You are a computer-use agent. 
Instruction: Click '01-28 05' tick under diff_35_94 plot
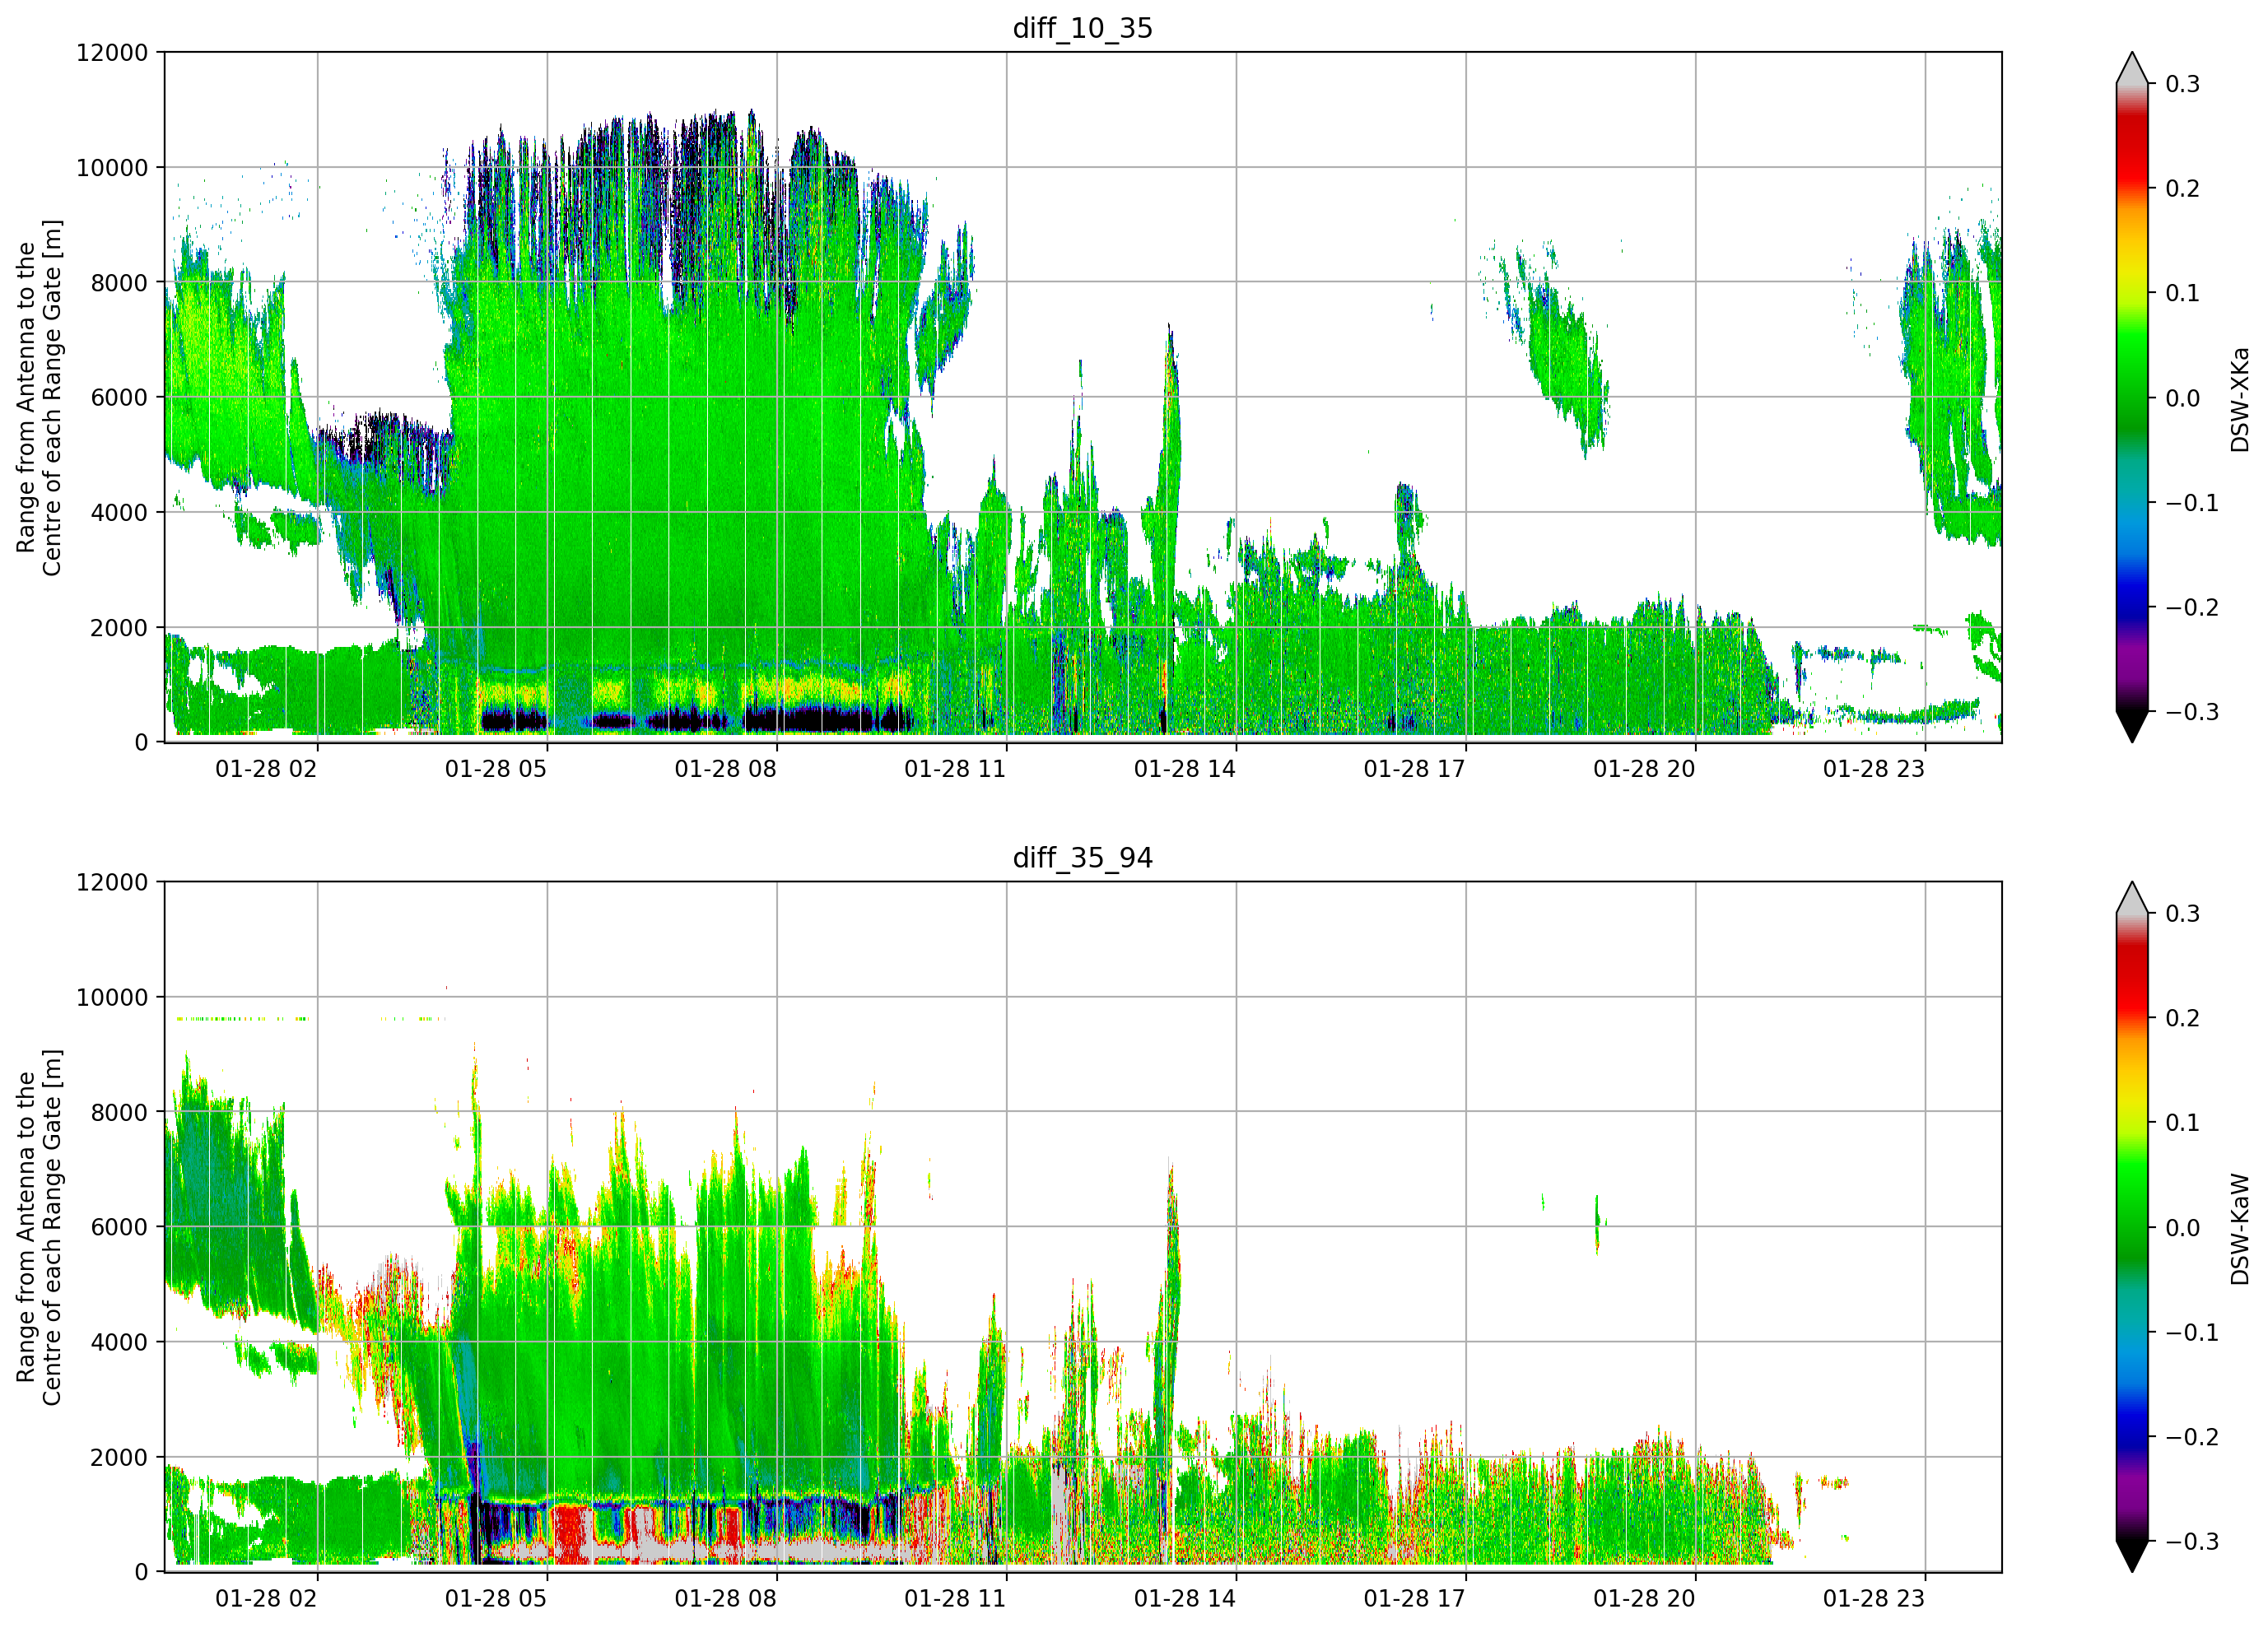(x=496, y=1599)
